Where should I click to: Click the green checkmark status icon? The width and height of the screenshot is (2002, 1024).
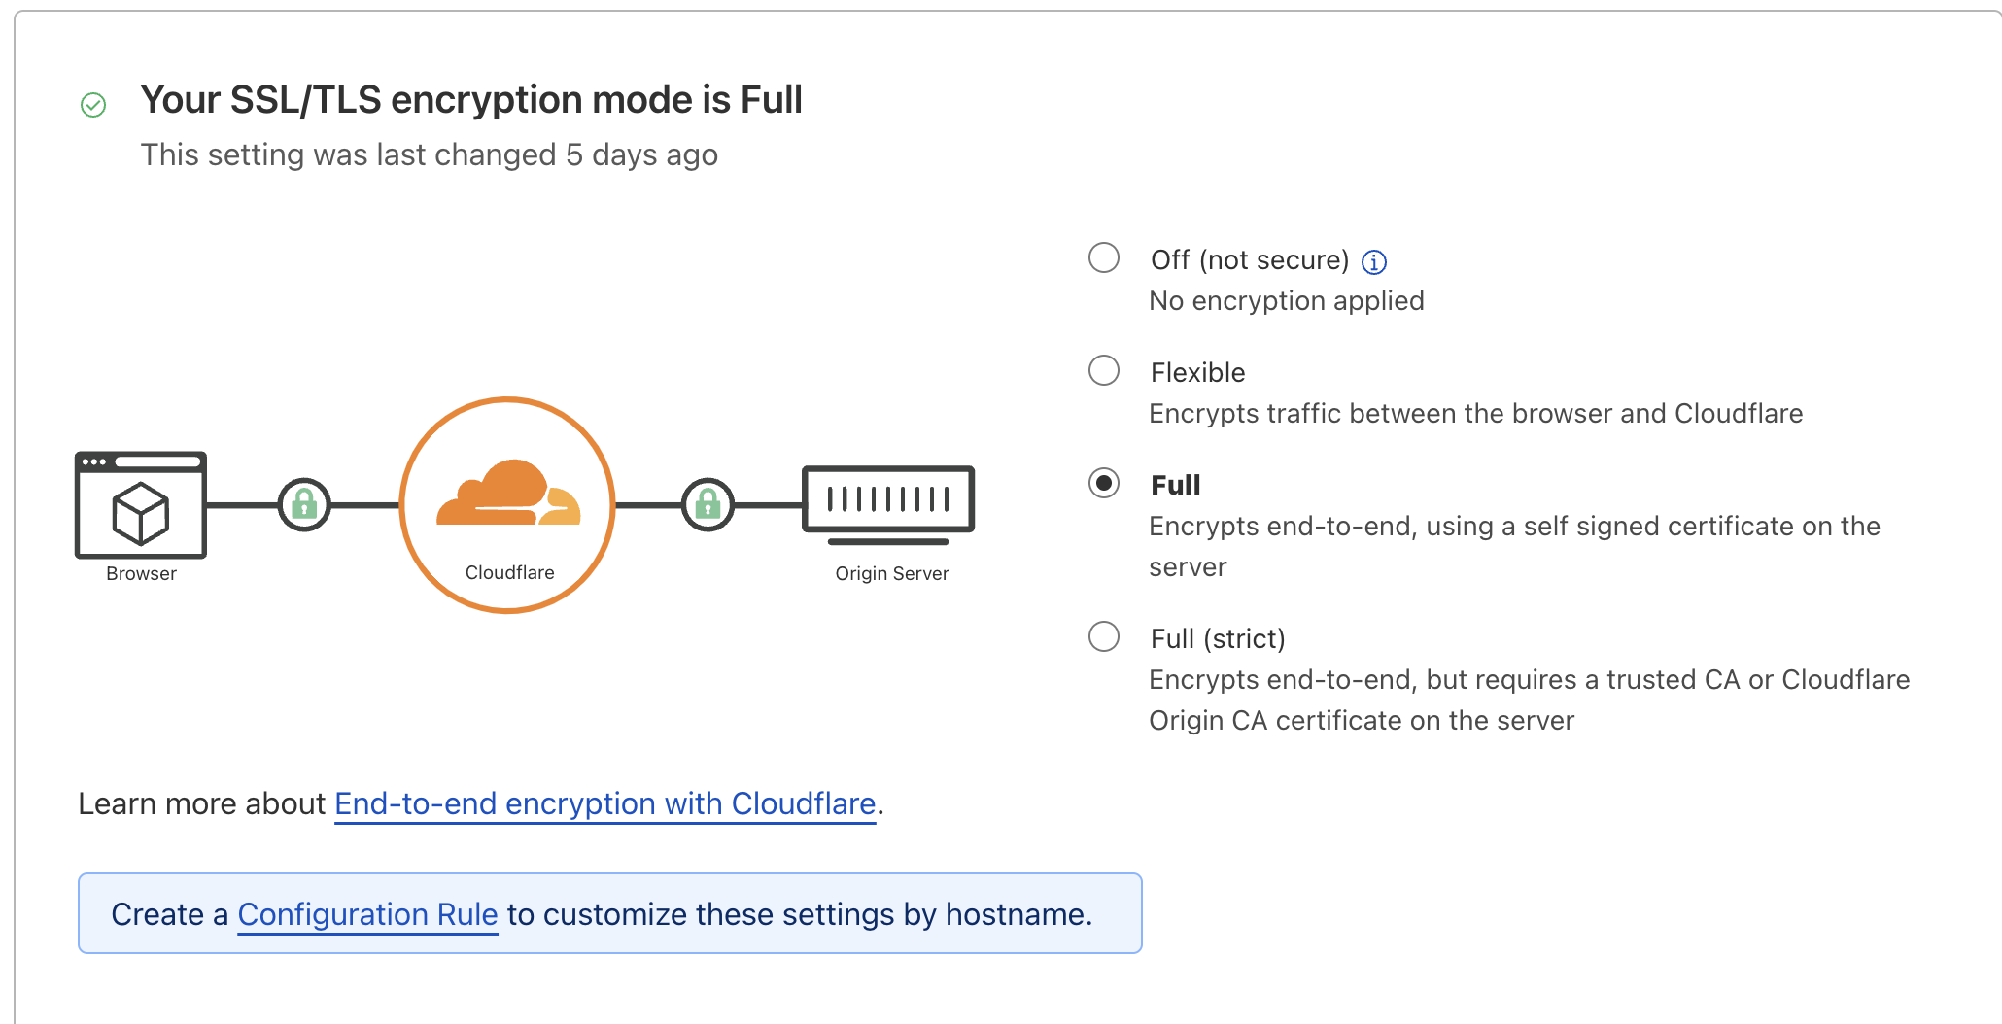[x=93, y=105]
